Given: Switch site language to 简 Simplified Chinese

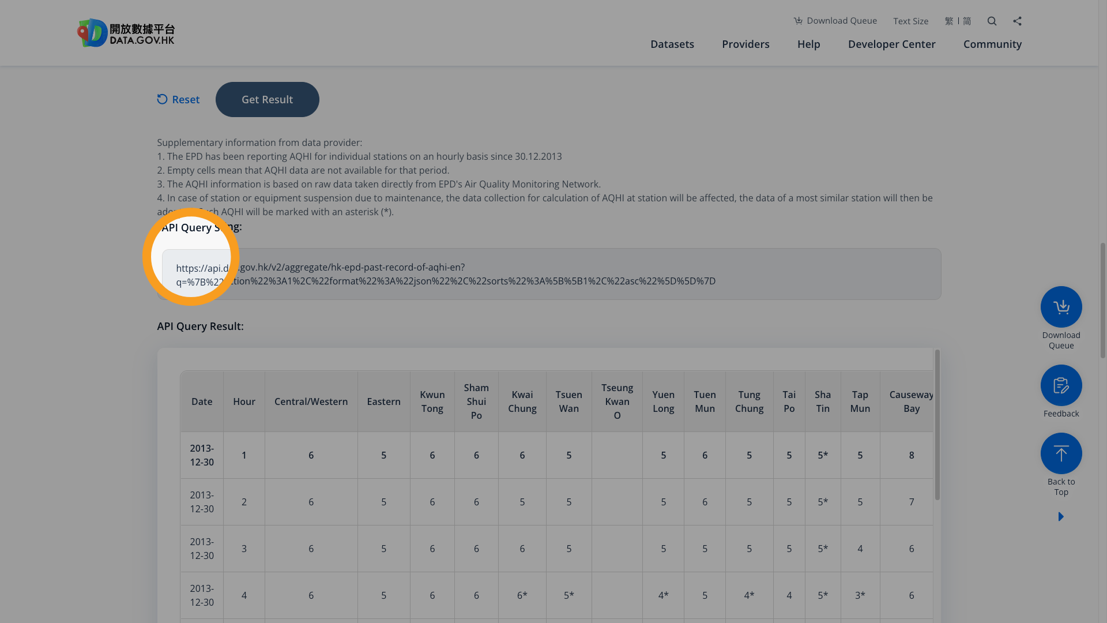Looking at the screenshot, I should click(967, 21).
